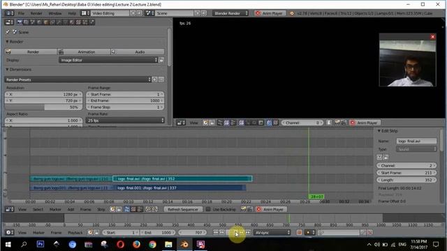Jump to timeline start frame button

point(216,232)
